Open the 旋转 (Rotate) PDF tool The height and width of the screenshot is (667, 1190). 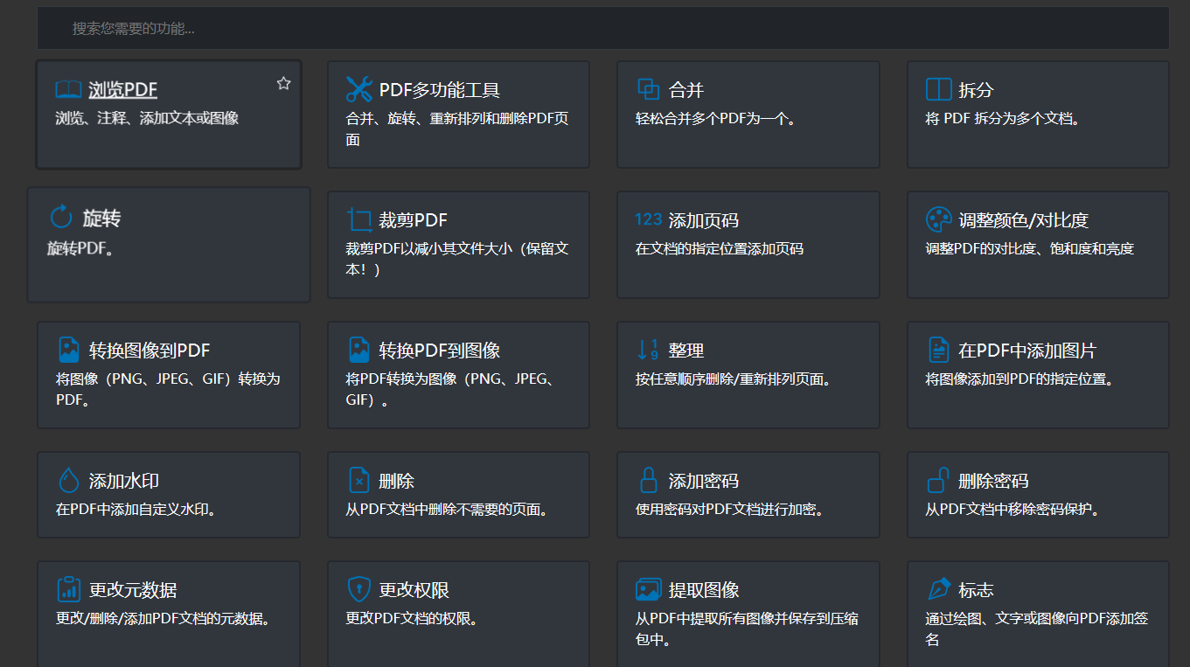pos(168,245)
